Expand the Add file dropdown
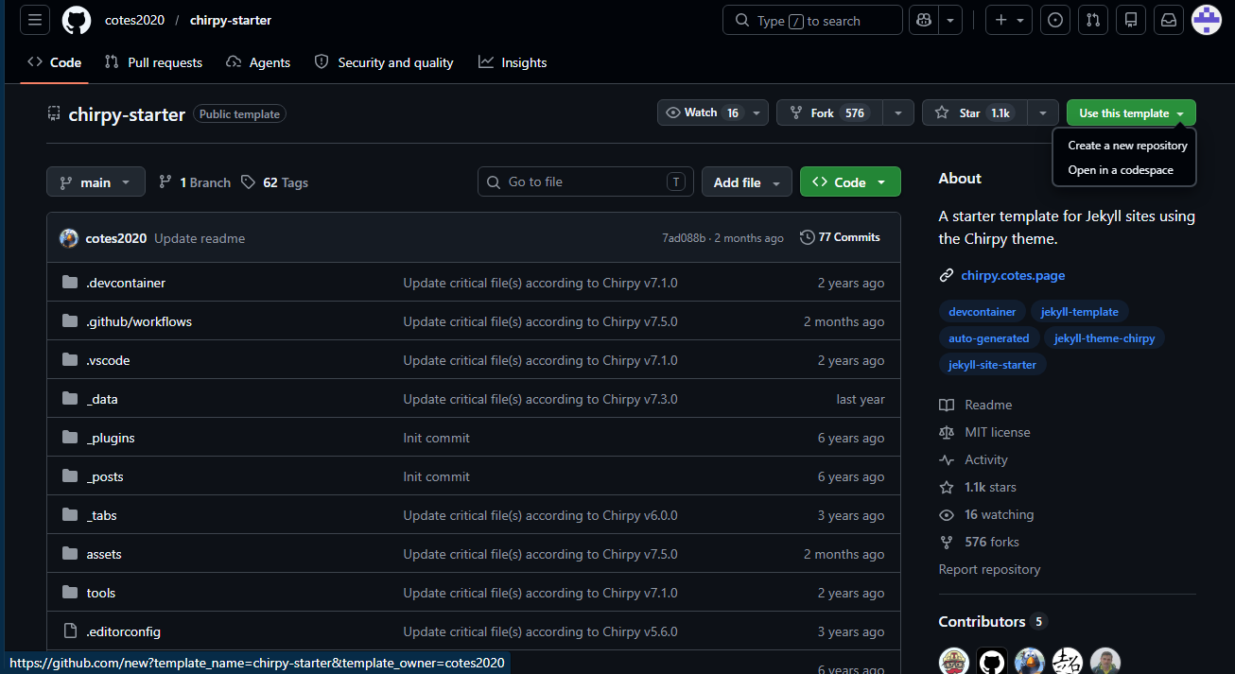Viewport: 1235px width, 674px height. click(x=747, y=182)
